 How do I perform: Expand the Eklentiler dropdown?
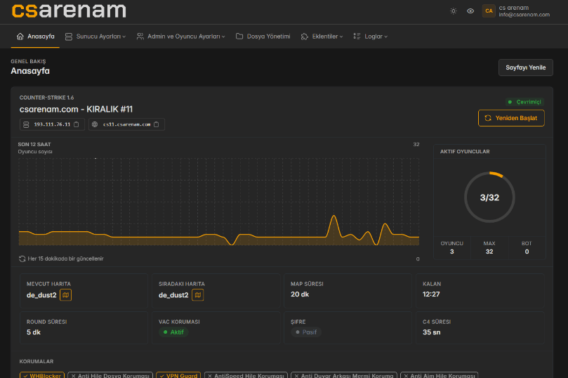point(322,37)
